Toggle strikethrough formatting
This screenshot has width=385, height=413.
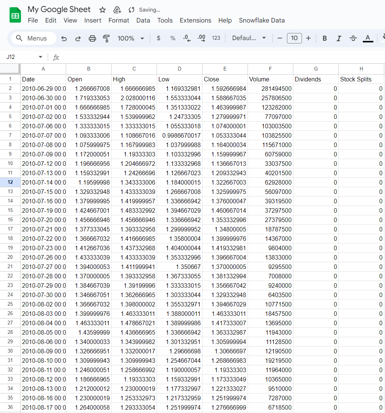click(353, 38)
